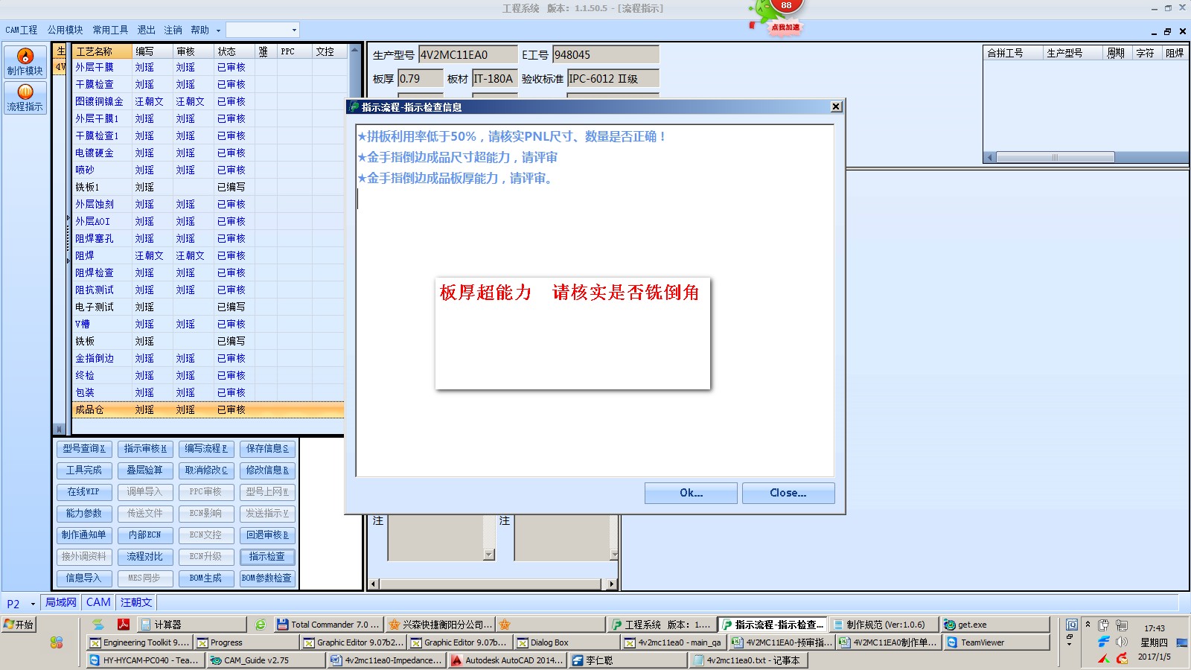Switch to the 汪朝文 tab
The height and width of the screenshot is (670, 1191).
tap(136, 602)
